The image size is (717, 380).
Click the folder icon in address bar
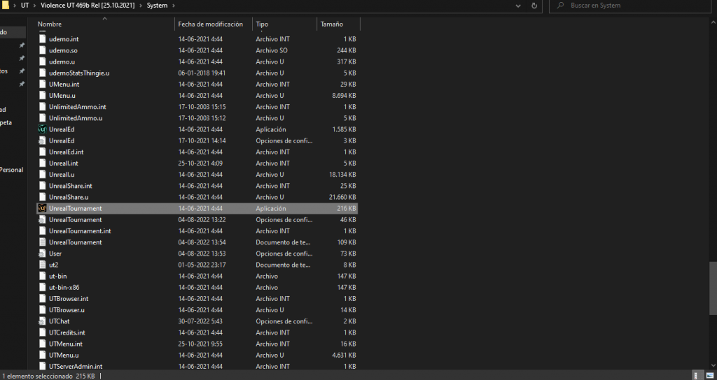pos(5,6)
